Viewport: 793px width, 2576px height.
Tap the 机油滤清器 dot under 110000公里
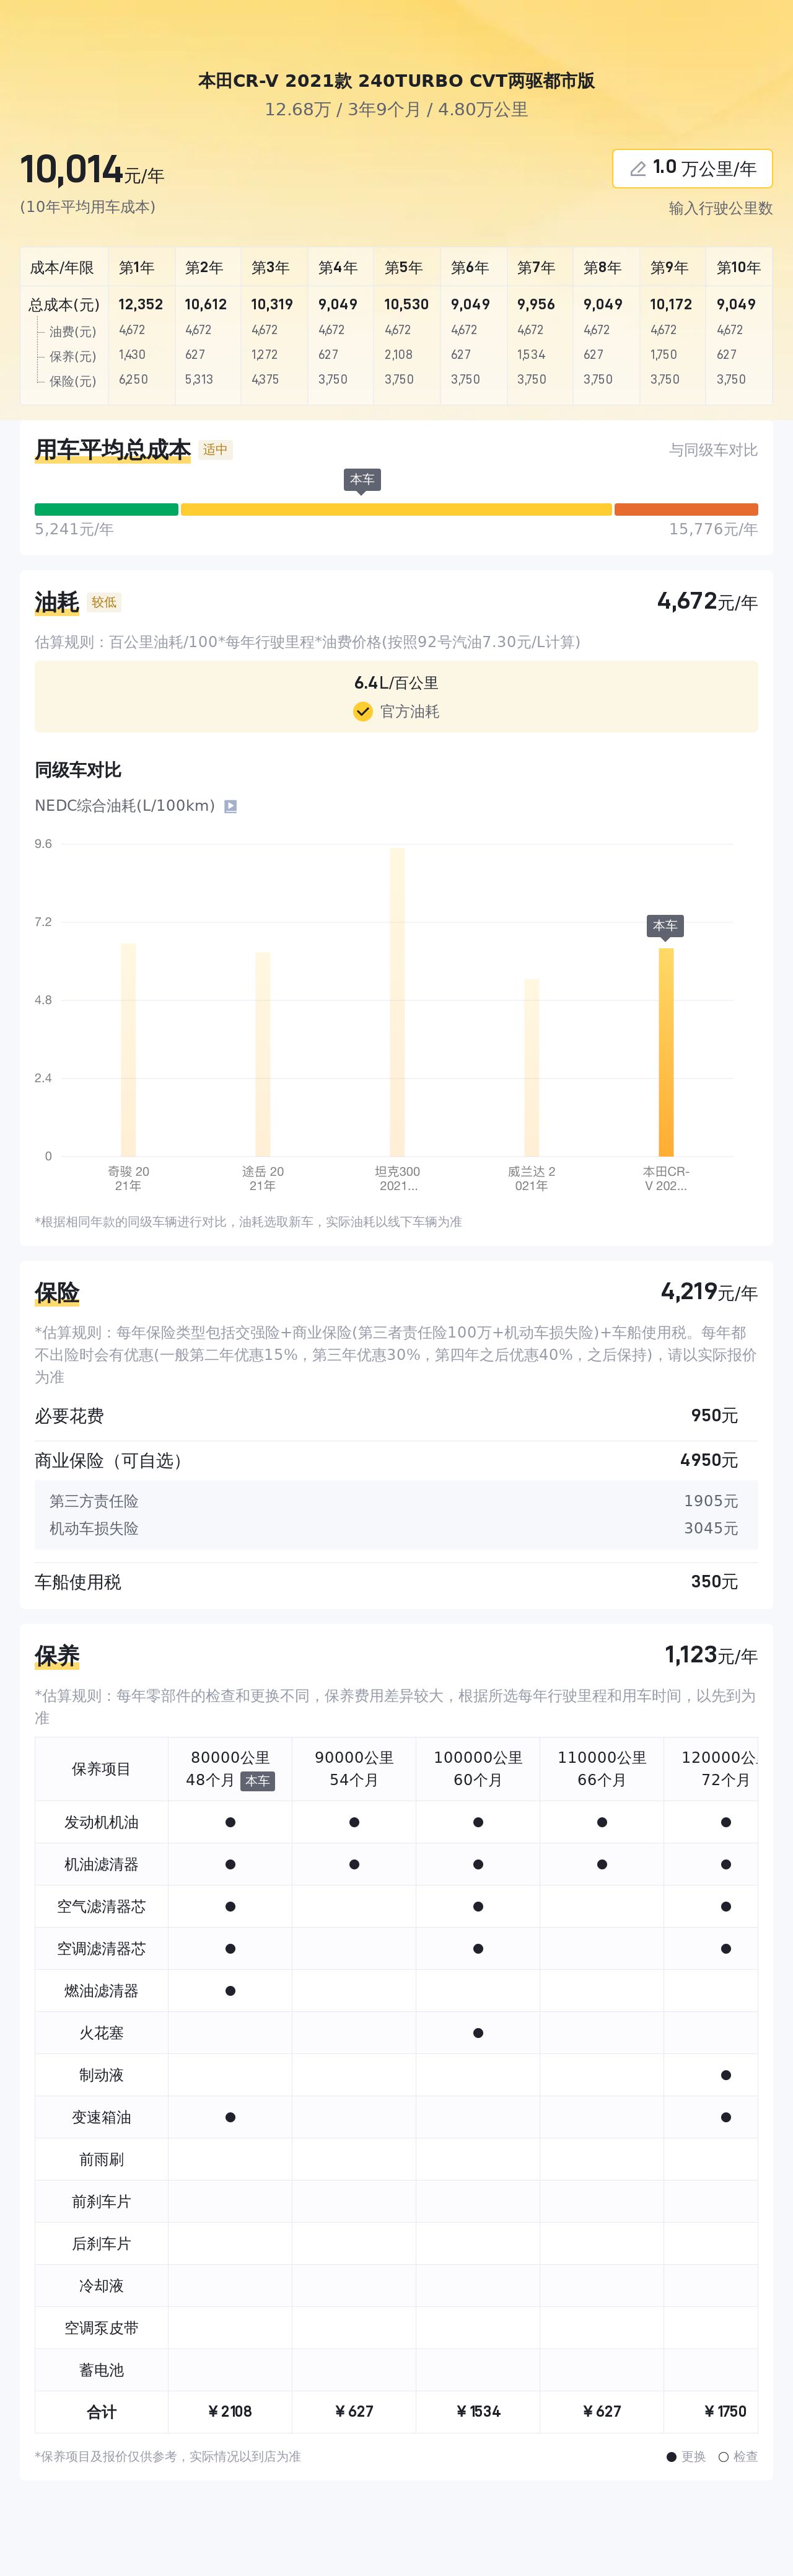point(602,1864)
